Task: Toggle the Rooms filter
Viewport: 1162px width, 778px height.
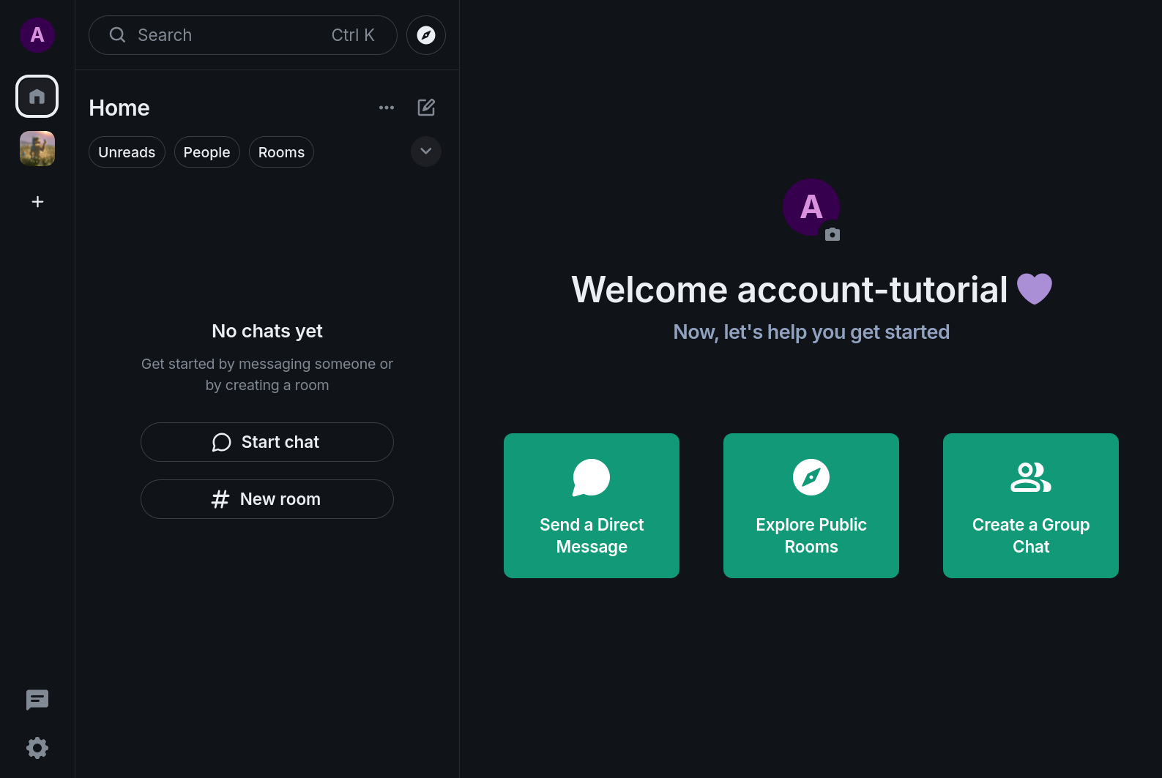Action: coord(281,152)
